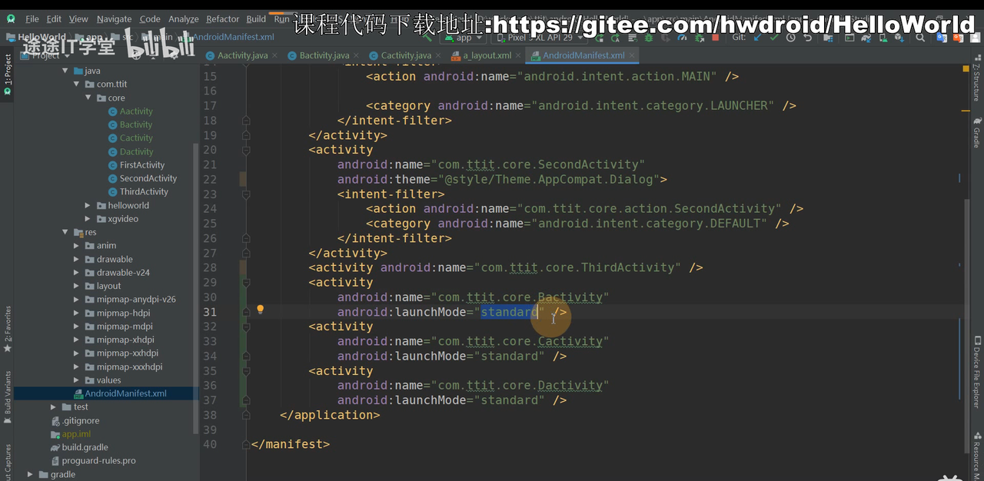The width and height of the screenshot is (984, 481).
Task: Select SecondActivity in the project tree
Action: (x=148, y=178)
